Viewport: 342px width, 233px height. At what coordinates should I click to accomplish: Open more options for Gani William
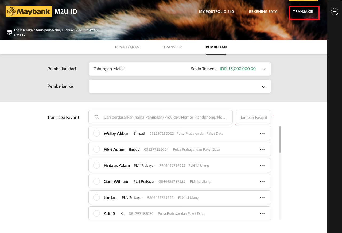pos(262,181)
